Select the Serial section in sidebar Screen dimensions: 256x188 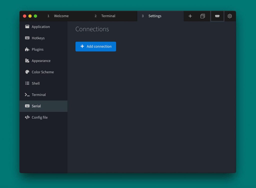coord(36,106)
